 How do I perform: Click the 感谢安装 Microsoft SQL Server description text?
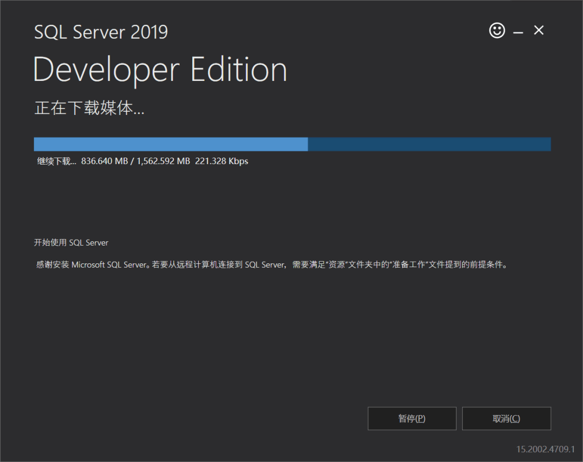click(x=272, y=264)
